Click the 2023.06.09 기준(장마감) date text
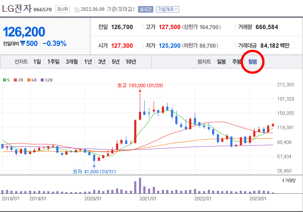The height and width of the screenshot is (212, 303). [107, 9]
